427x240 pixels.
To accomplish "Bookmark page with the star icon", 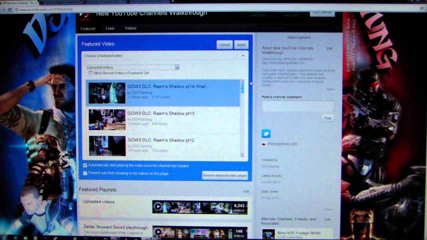I will [x=421, y=8].
